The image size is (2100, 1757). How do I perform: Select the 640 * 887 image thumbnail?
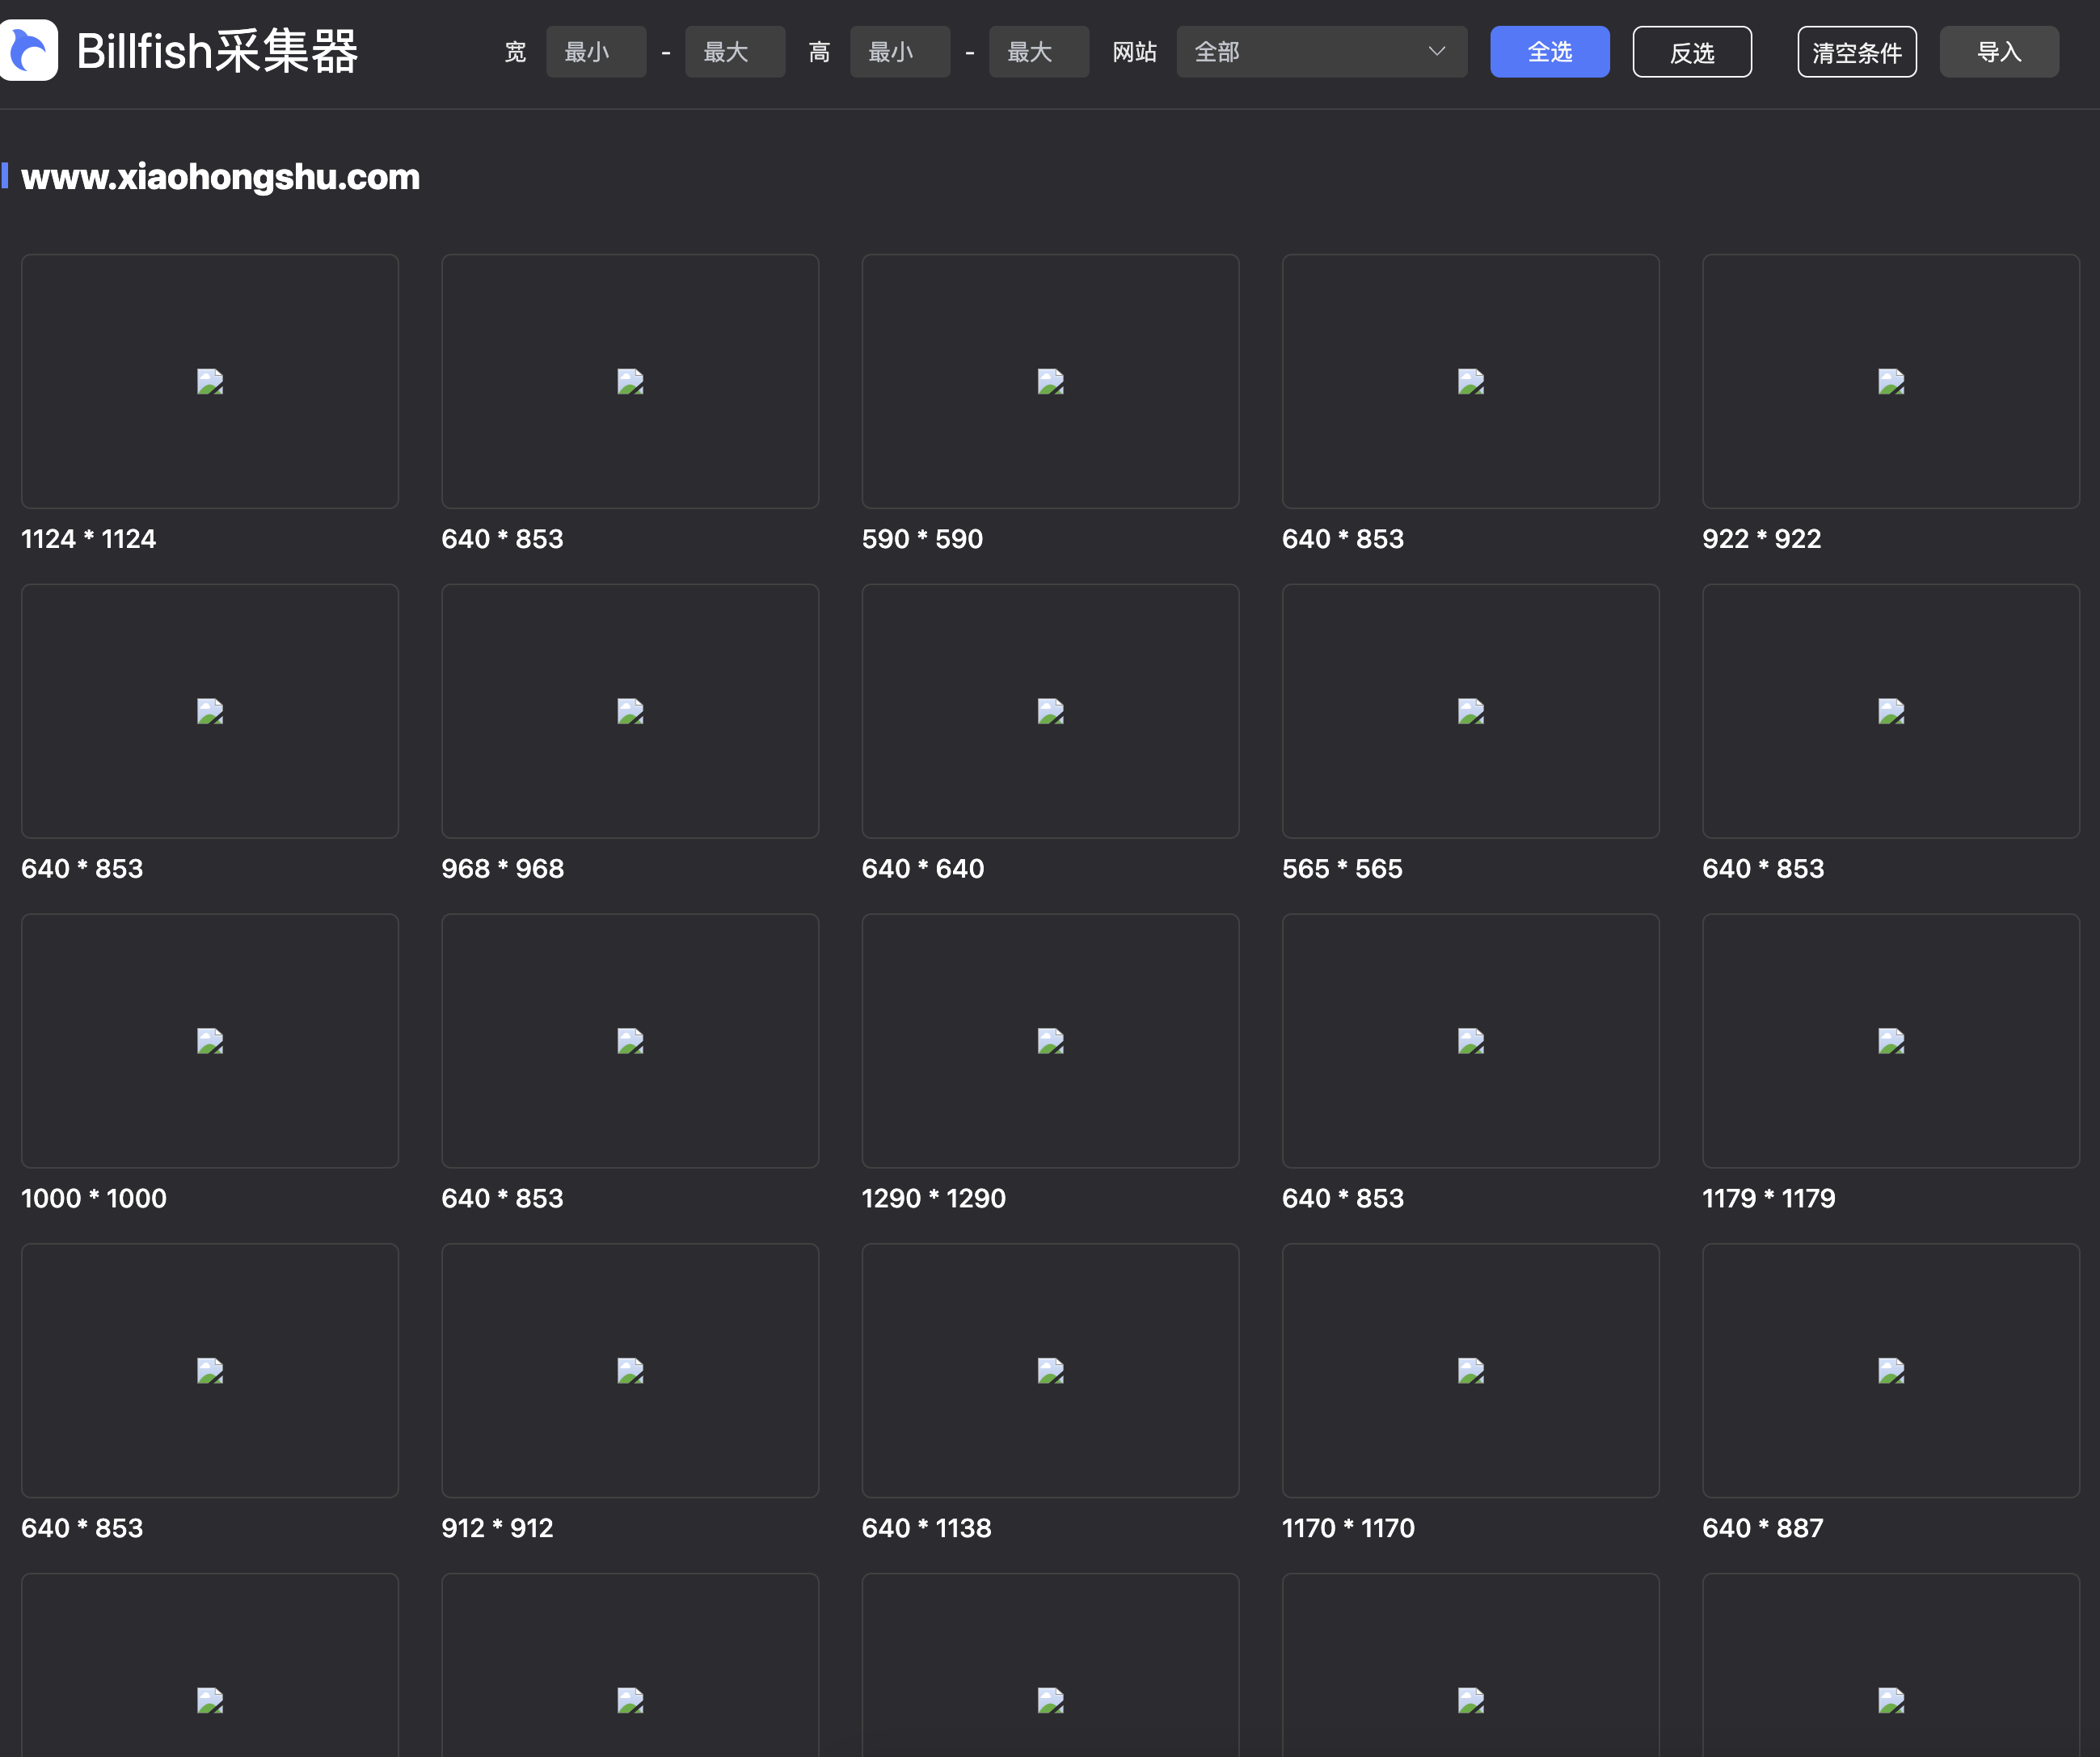point(1891,1371)
